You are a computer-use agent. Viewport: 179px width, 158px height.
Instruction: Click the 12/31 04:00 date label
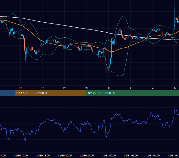click(153, 155)
